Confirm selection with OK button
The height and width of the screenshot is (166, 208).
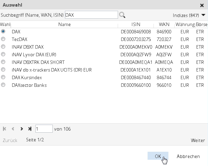click(x=158, y=156)
